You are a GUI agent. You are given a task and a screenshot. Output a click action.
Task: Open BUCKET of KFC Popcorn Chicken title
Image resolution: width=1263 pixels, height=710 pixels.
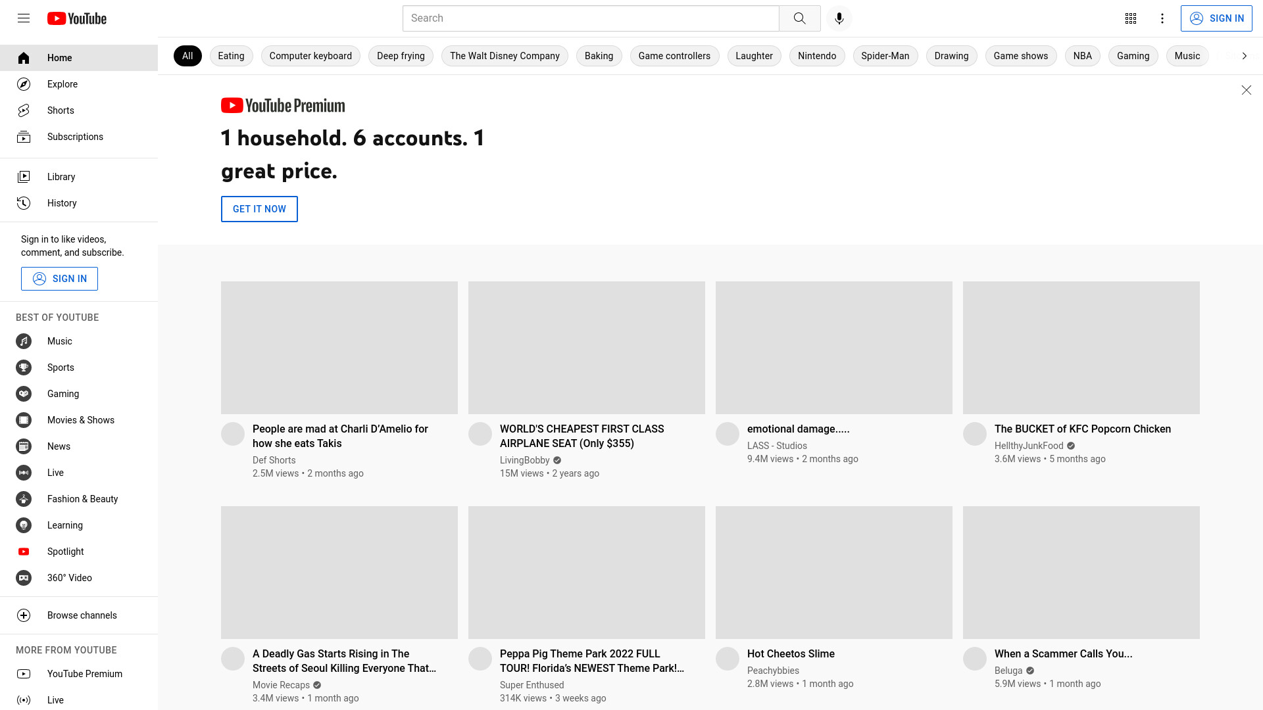point(1083,429)
